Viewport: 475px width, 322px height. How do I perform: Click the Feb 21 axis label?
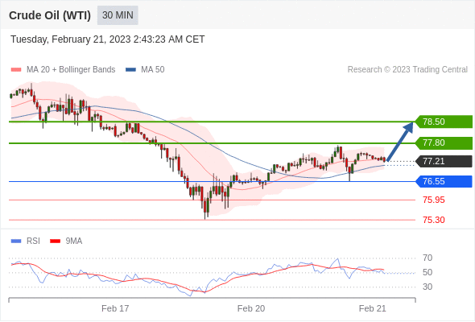373,308
